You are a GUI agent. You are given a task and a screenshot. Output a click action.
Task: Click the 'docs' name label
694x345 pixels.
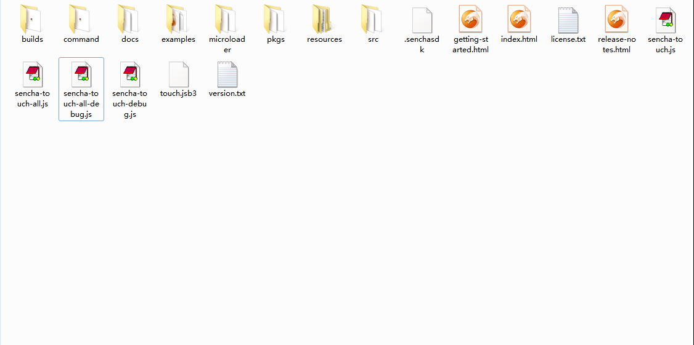click(129, 39)
